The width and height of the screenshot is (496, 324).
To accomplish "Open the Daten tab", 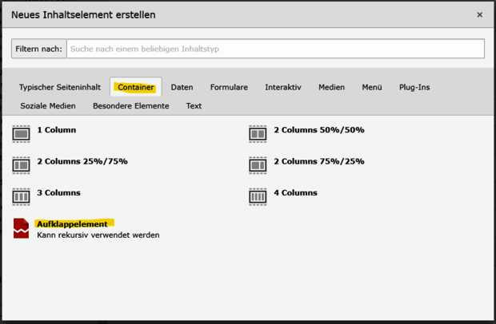I will (182, 87).
